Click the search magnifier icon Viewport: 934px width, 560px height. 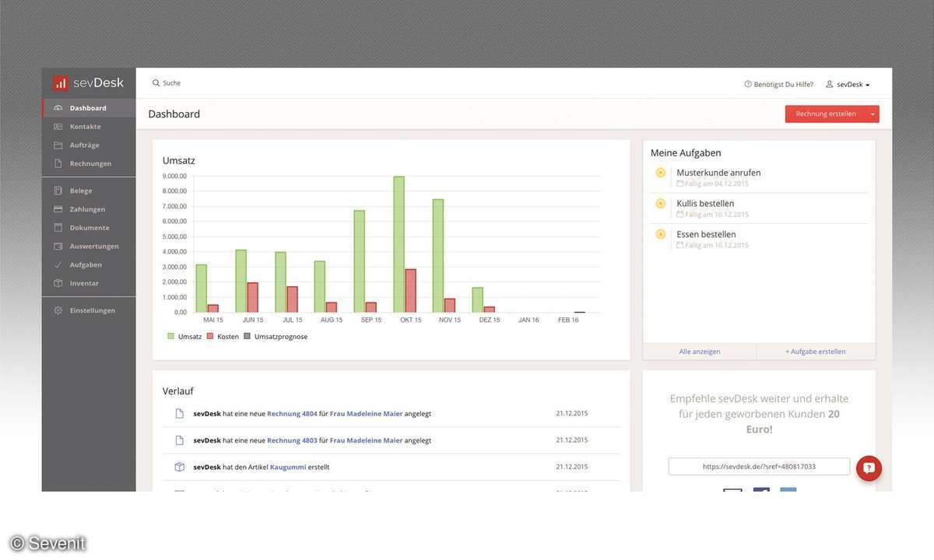coord(156,83)
